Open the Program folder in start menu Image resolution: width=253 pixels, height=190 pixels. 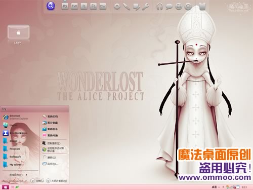(x=12, y=149)
